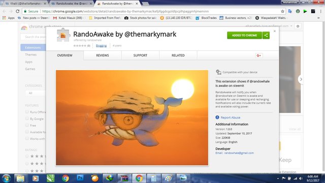The image size is (325, 183).
Task: Open the BlockTrades bookmark
Action: coord(206,18)
